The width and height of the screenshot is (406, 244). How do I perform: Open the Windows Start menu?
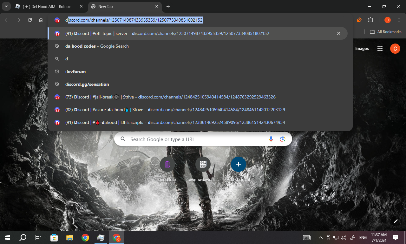(x=8, y=238)
